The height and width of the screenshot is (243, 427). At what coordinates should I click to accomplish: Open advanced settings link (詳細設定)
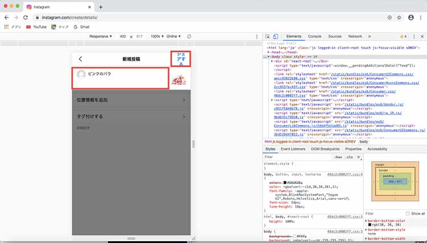83,128
